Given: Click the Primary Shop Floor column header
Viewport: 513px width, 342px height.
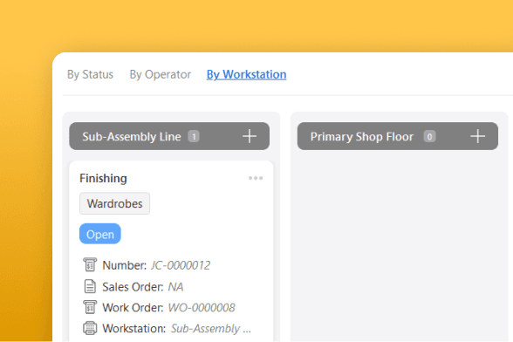Looking at the screenshot, I should pyautogui.click(x=398, y=136).
